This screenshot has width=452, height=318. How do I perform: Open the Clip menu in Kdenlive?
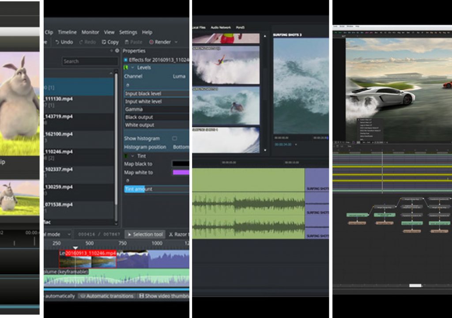tap(49, 32)
